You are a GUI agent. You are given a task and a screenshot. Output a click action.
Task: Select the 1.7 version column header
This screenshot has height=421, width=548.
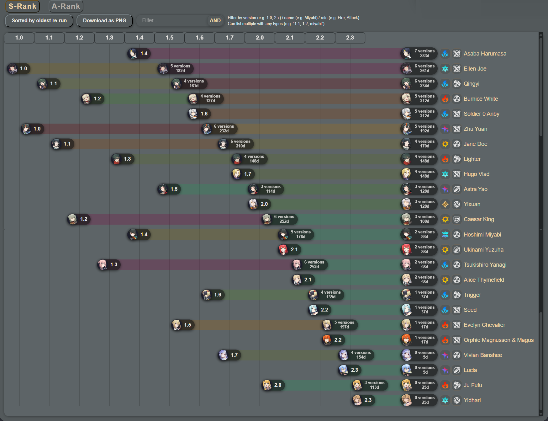[x=230, y=38]
